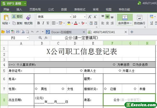The image size is (157, 108).
Task: Toggle underline formatting
Action: click(x=48, y=23)
